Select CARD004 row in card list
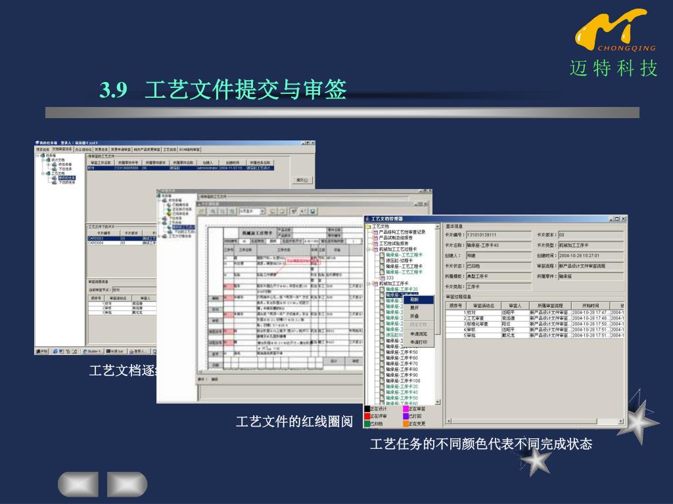The width and height of the screenshot is (673, 504). (122, 243)
